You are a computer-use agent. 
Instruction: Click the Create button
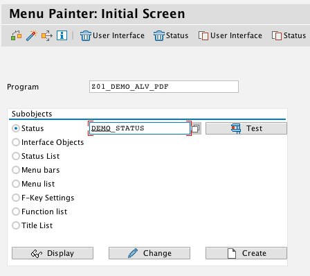point(246,253)
